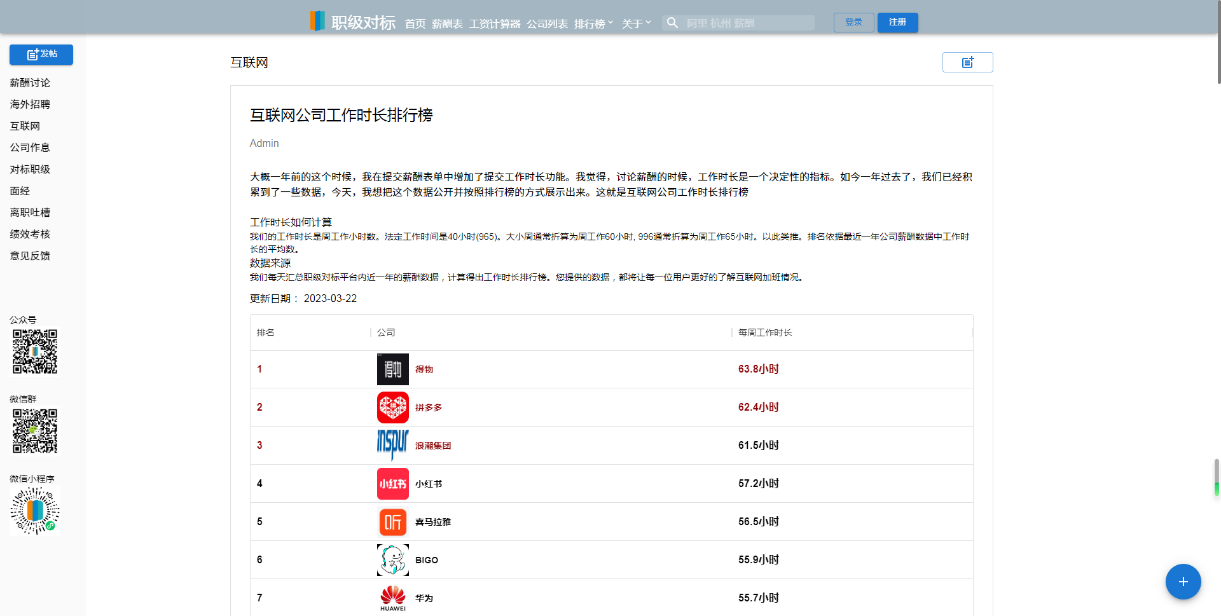Click the Inspur 浪潮集团 logo
The height and width of the screenshot is (616, 1221).
[x=392, y=445]
